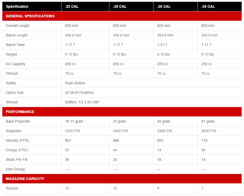Click the 14 shots per fill value
244x196 pixels.
click(x=203, y=160)
